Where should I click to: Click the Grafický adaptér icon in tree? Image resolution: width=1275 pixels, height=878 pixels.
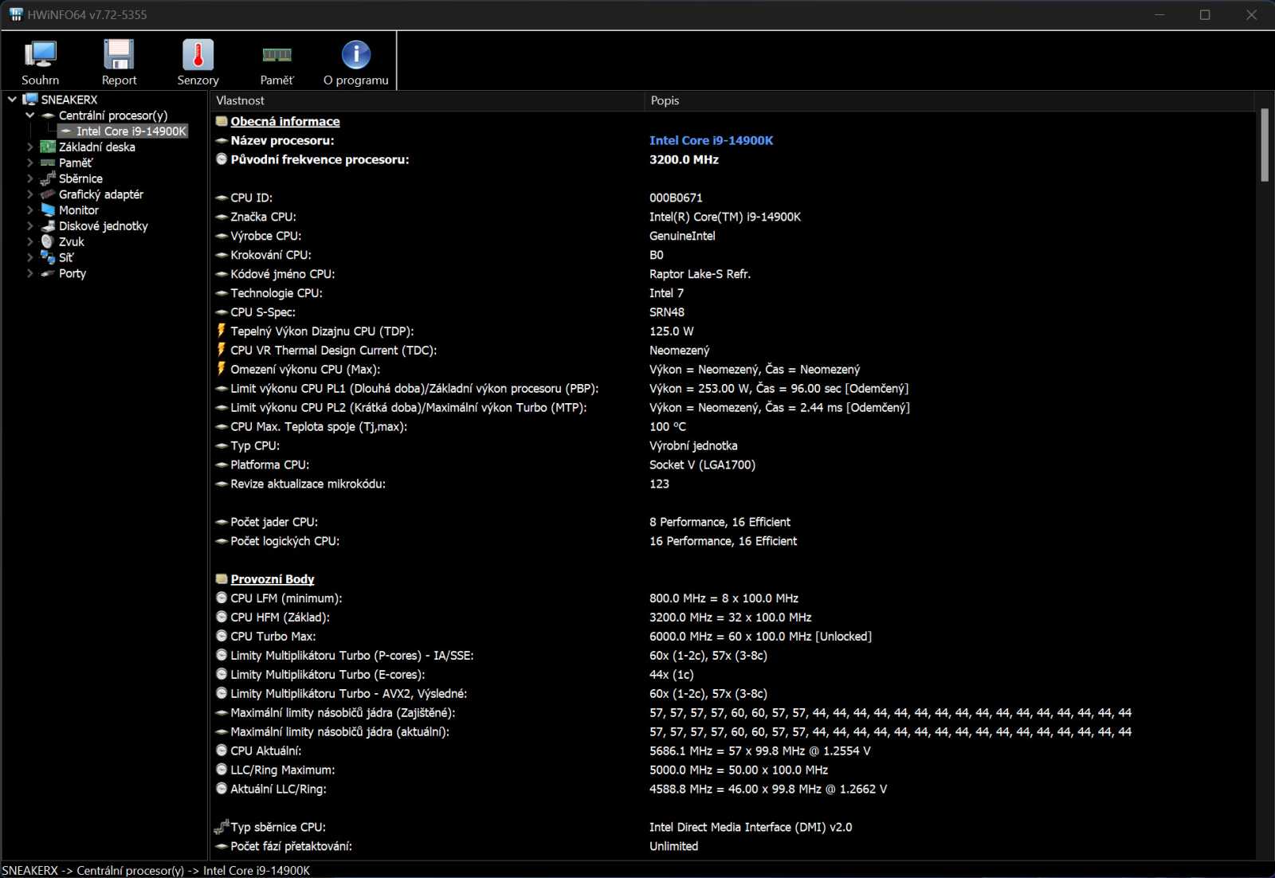tap(48, 194)
